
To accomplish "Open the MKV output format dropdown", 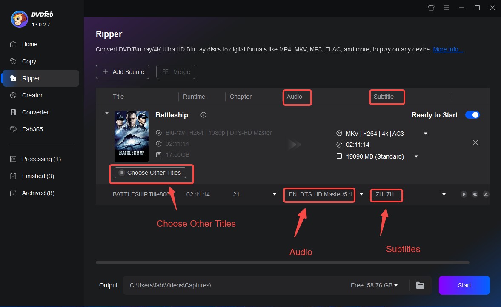I will pyautogui.click(x=425, y=133).
